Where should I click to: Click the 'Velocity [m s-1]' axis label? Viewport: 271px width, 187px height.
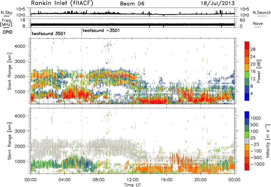pyautogui.click(x=268, y=141)
